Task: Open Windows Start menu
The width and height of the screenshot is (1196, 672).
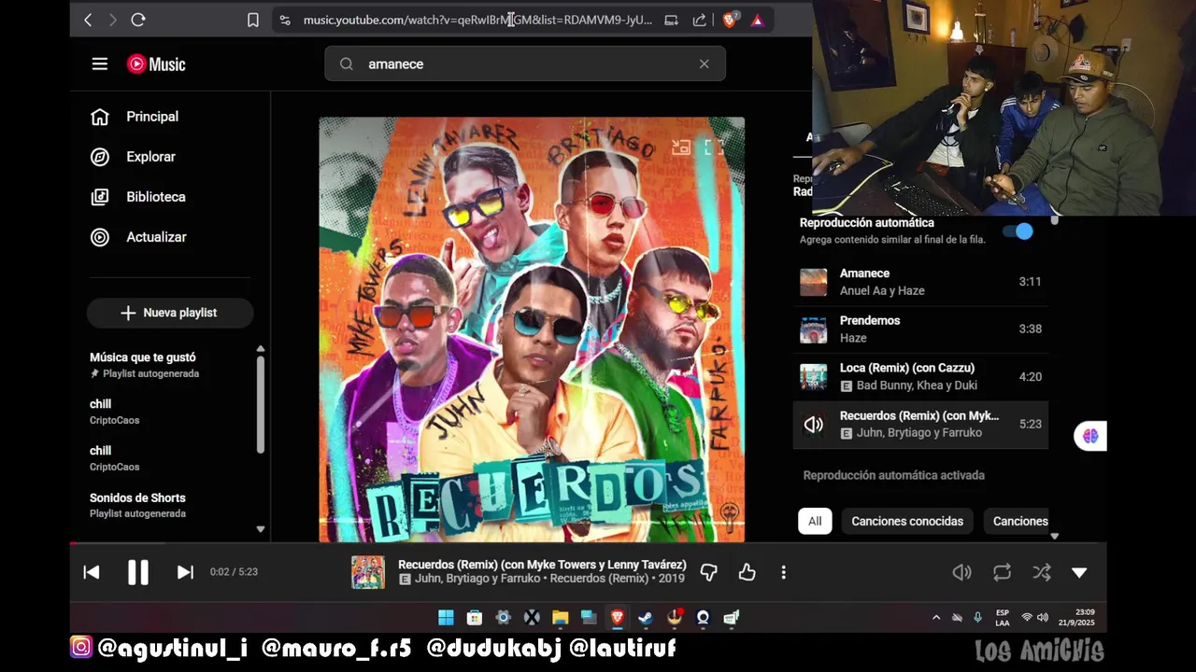Action: click(x=446, y=617)
